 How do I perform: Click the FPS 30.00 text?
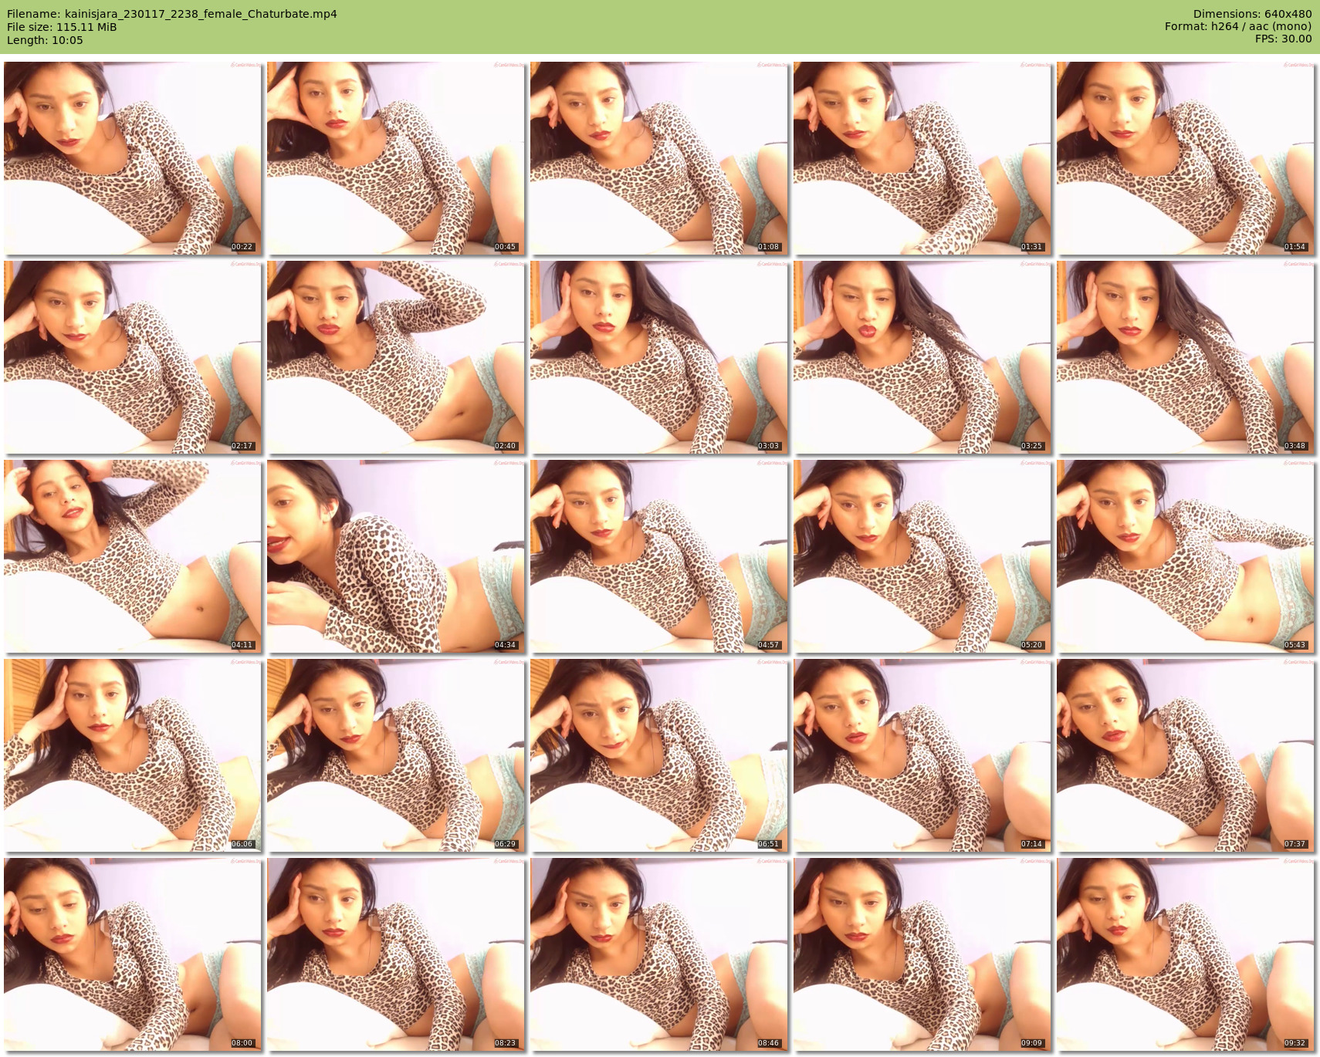tap(1283, 39)
